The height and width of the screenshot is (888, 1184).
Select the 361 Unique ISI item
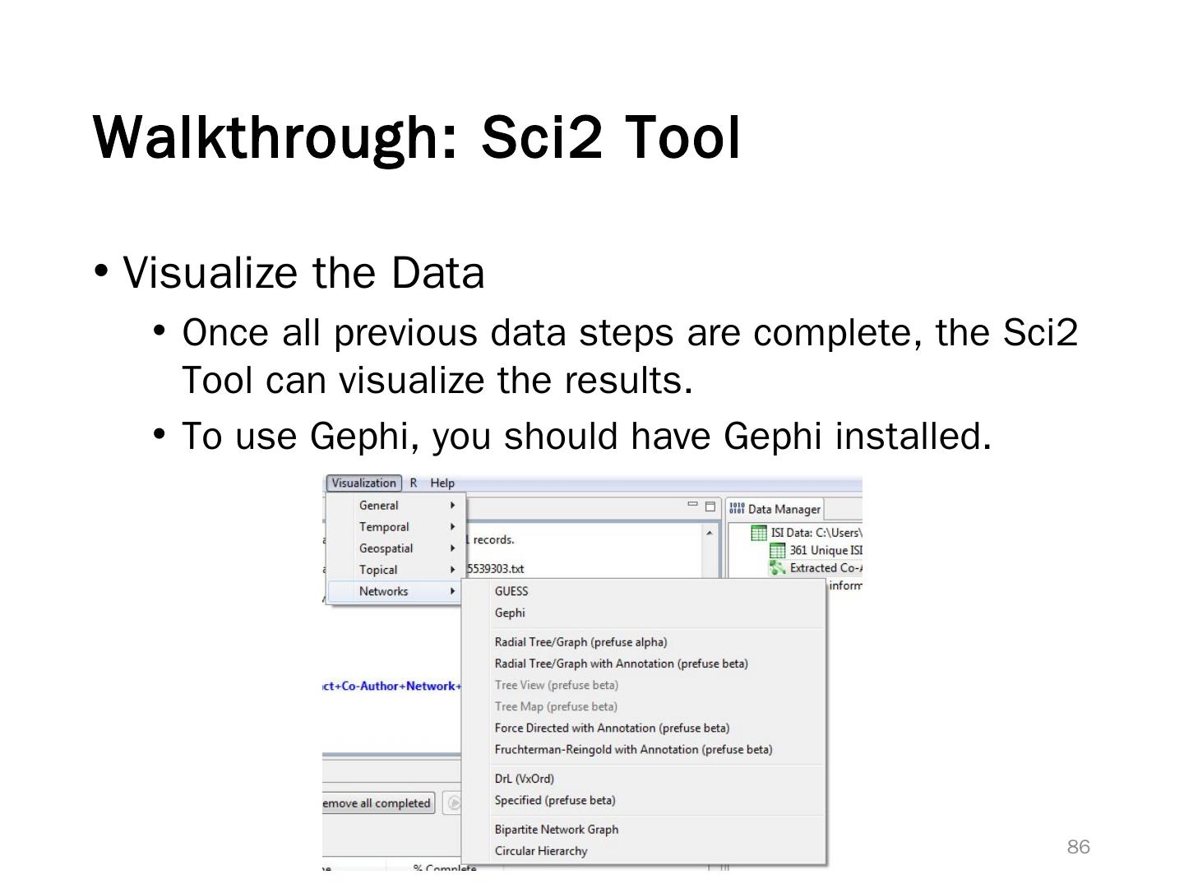click(826, 550)
